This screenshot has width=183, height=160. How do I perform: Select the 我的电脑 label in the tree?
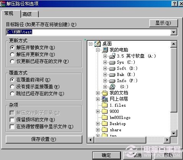119,50
